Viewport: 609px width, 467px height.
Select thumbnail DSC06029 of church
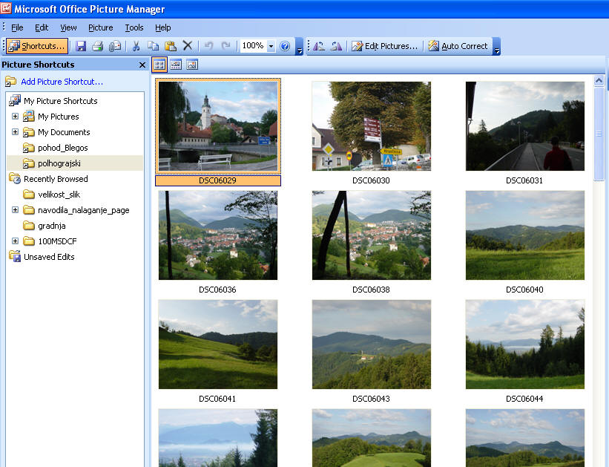[x=218, y=126]
